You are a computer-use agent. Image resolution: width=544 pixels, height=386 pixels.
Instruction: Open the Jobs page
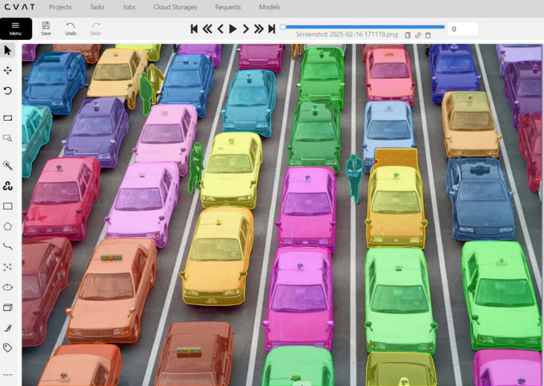click(x=129, y=7)
